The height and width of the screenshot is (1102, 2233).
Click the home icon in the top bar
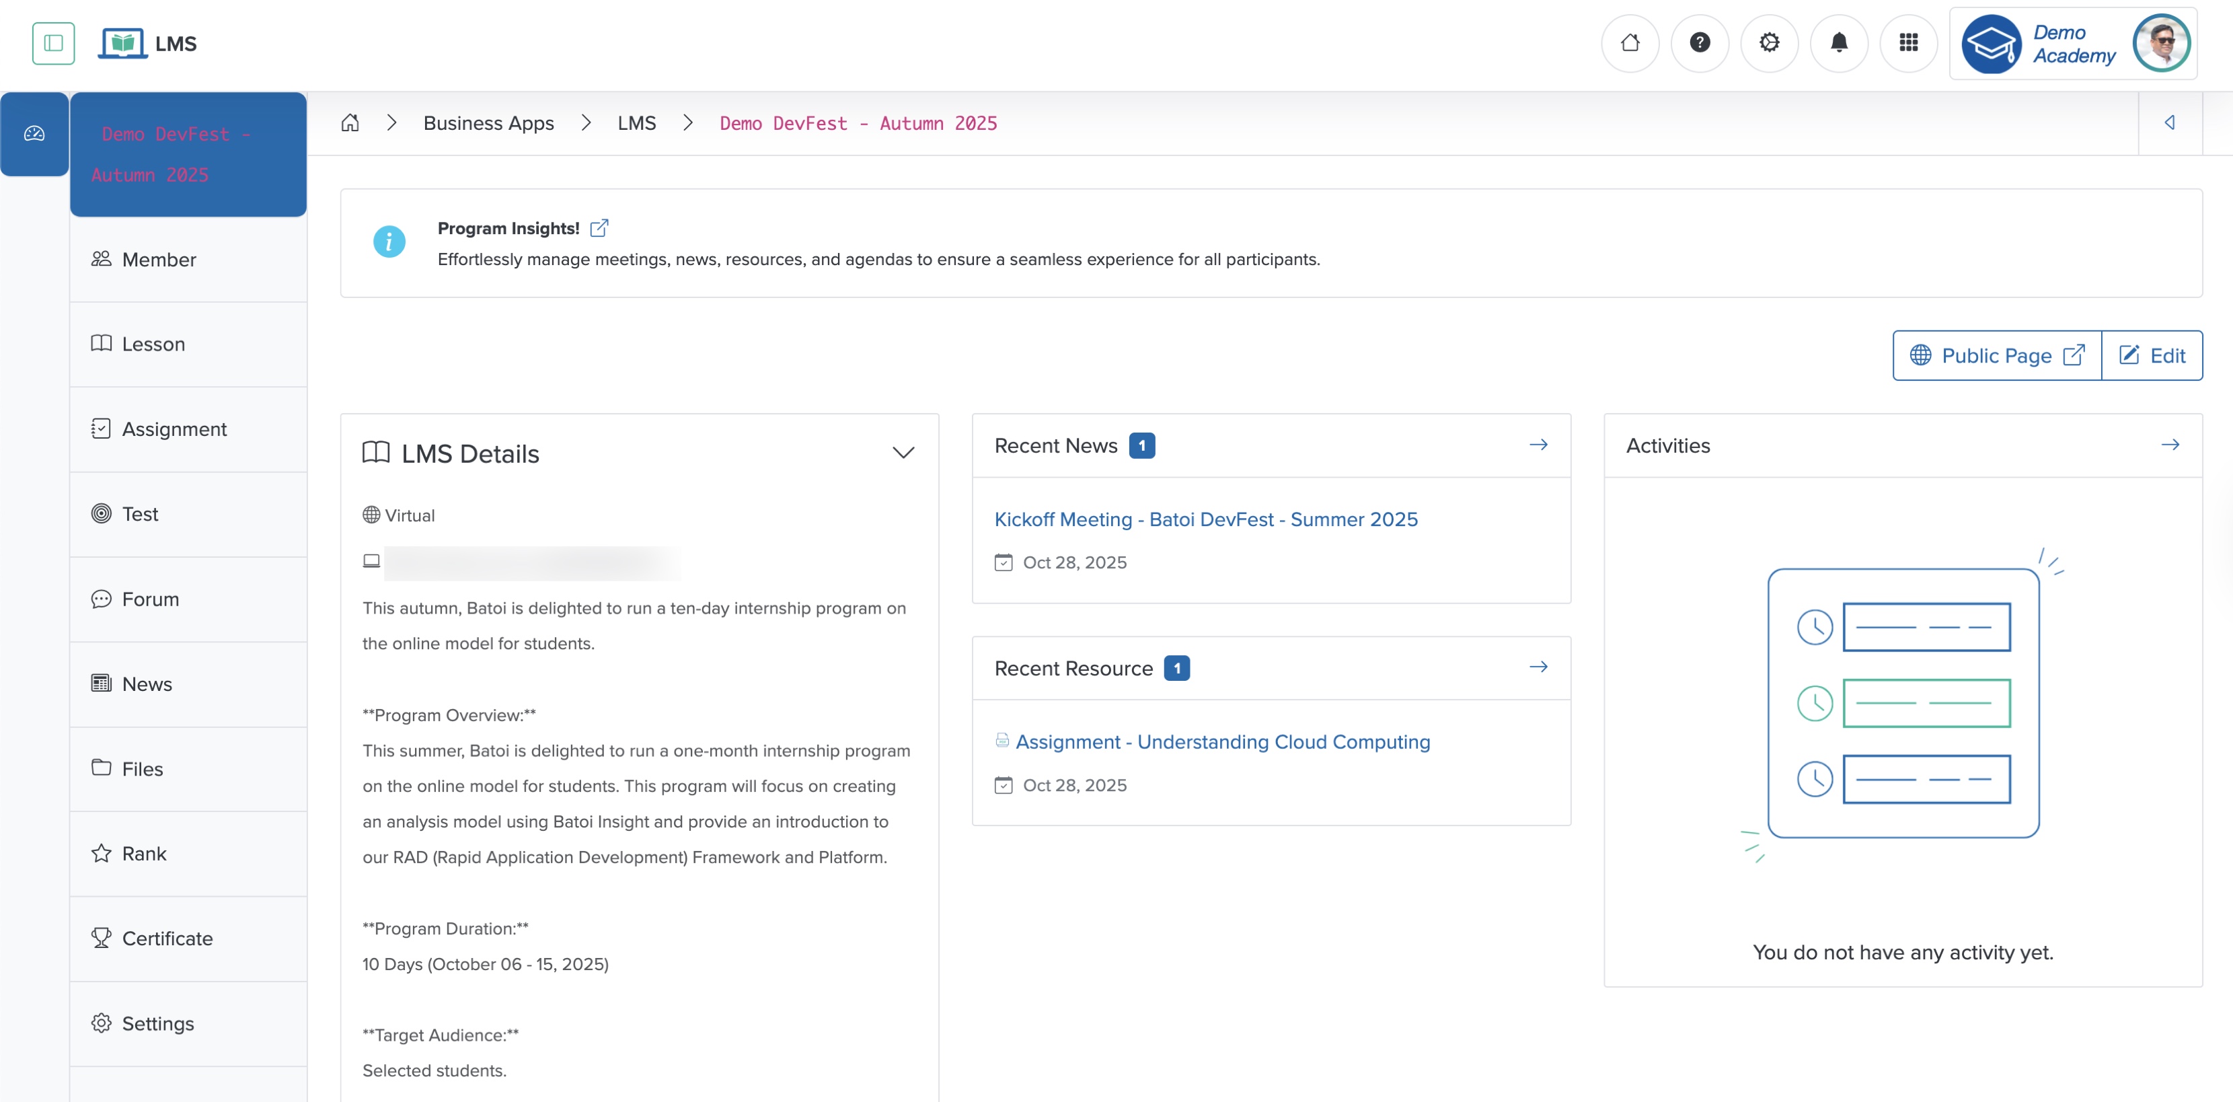pyautogui.click(x=1630, y=42)
